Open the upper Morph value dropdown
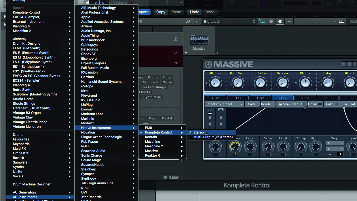Image resolution: width=357 pixels, height=201 pixels. click(x=335, y=143)
